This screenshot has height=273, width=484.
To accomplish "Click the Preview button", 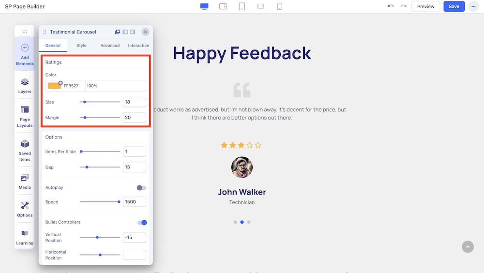I will (x=425, y=6).
